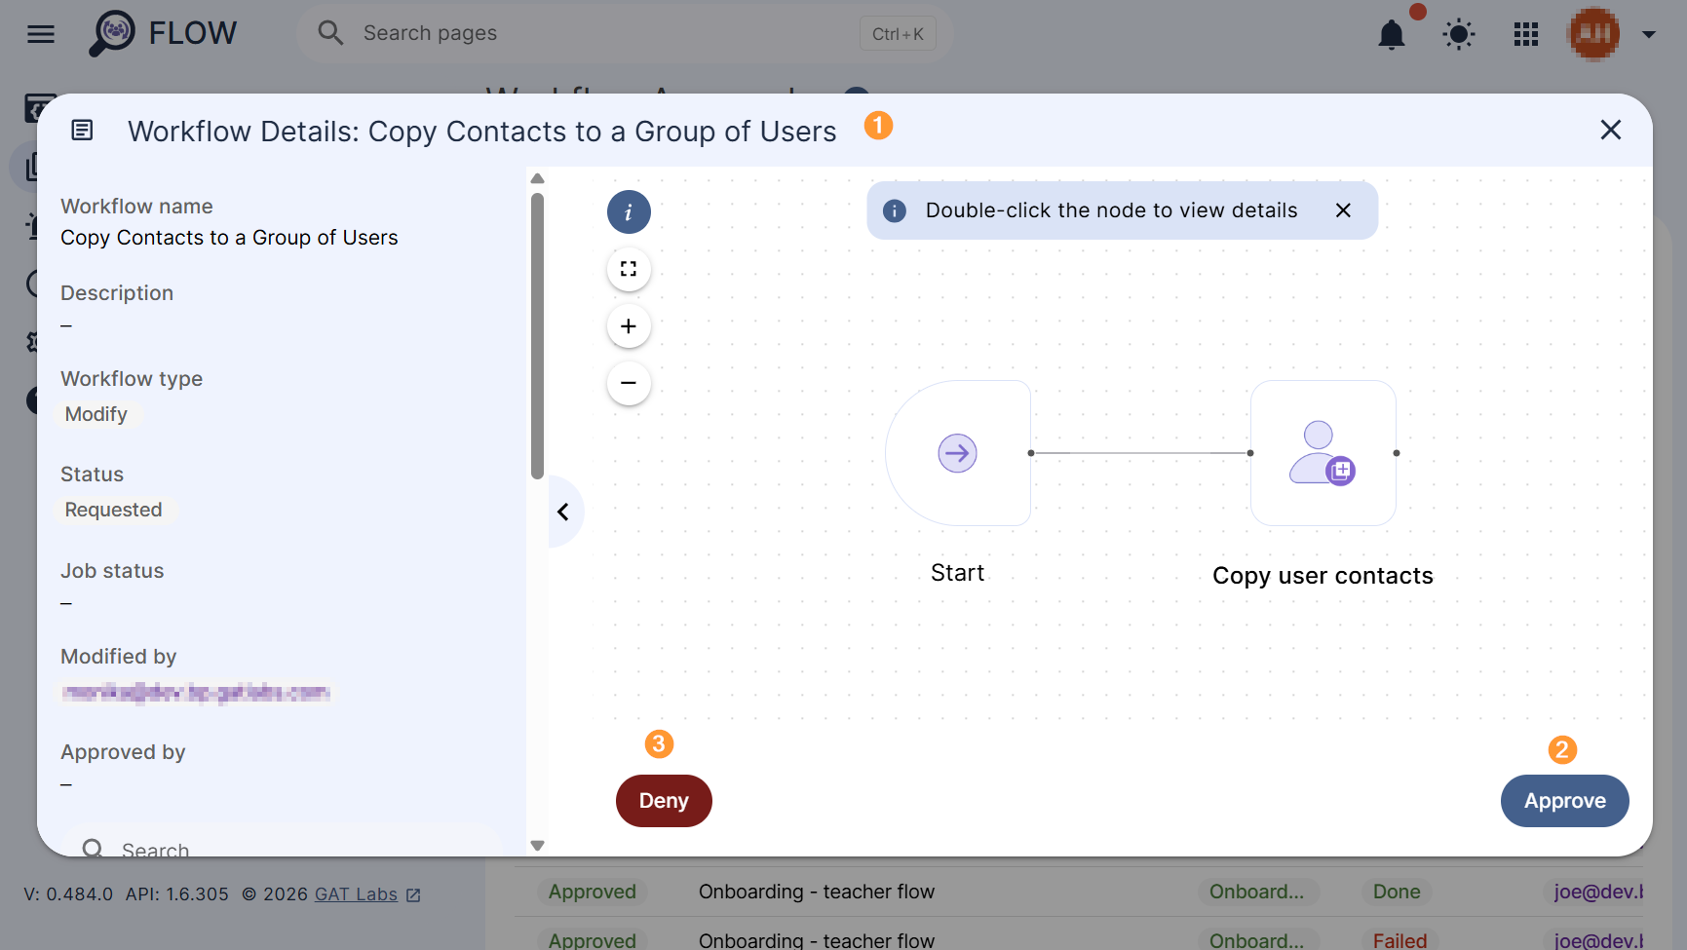Collapse the workflow details side panel
Image resolution: width=1687 pixels, height=950 pixels.
563,512
